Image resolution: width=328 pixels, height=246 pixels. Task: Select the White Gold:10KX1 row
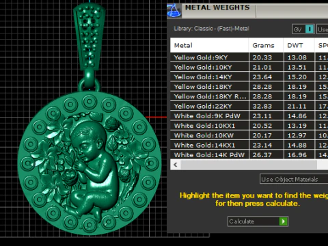click(x=249, y=126)
